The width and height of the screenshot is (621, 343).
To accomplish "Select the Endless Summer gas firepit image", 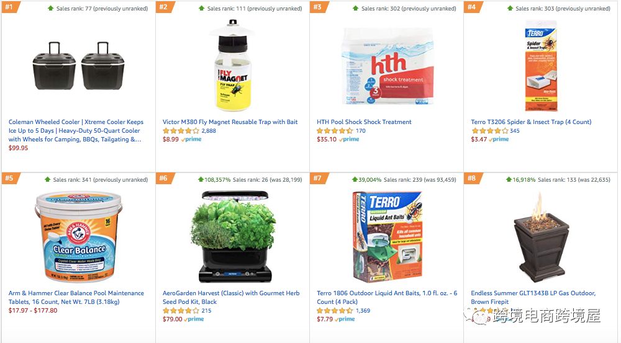I will [x=541, y=236].
